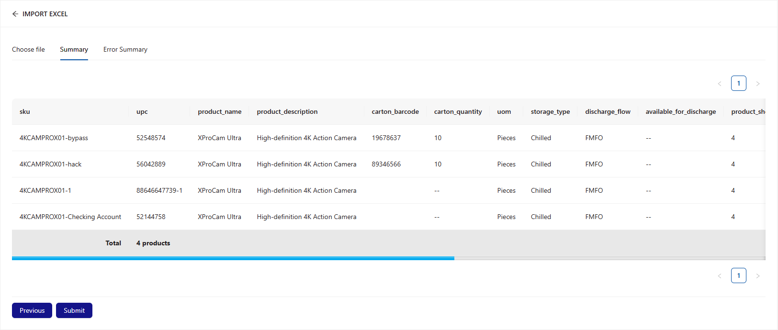Click upc value 88646647739-1
This screenshot has width=778, height=330.
click(x=159, y=190)
